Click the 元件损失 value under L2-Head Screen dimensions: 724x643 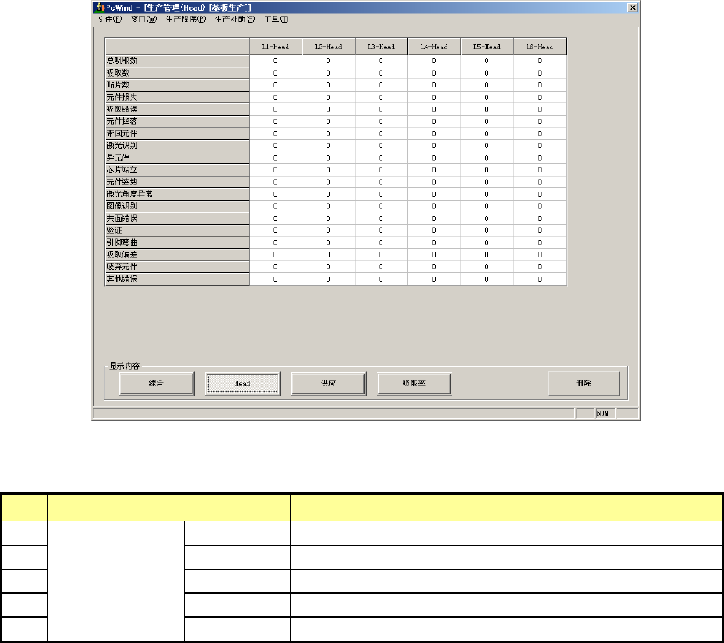328,97
